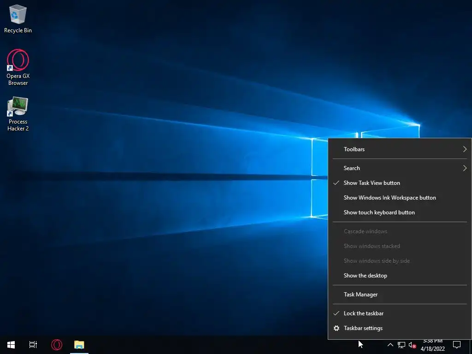This screenshot has width=472, height=354.
Task: Enable Show touch keyboard button
Action: (400, 212)
